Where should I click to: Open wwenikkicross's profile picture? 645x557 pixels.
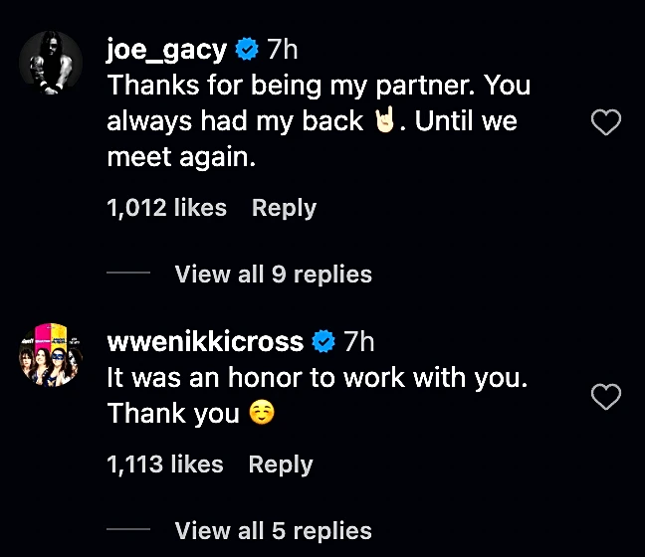point(50,355)
